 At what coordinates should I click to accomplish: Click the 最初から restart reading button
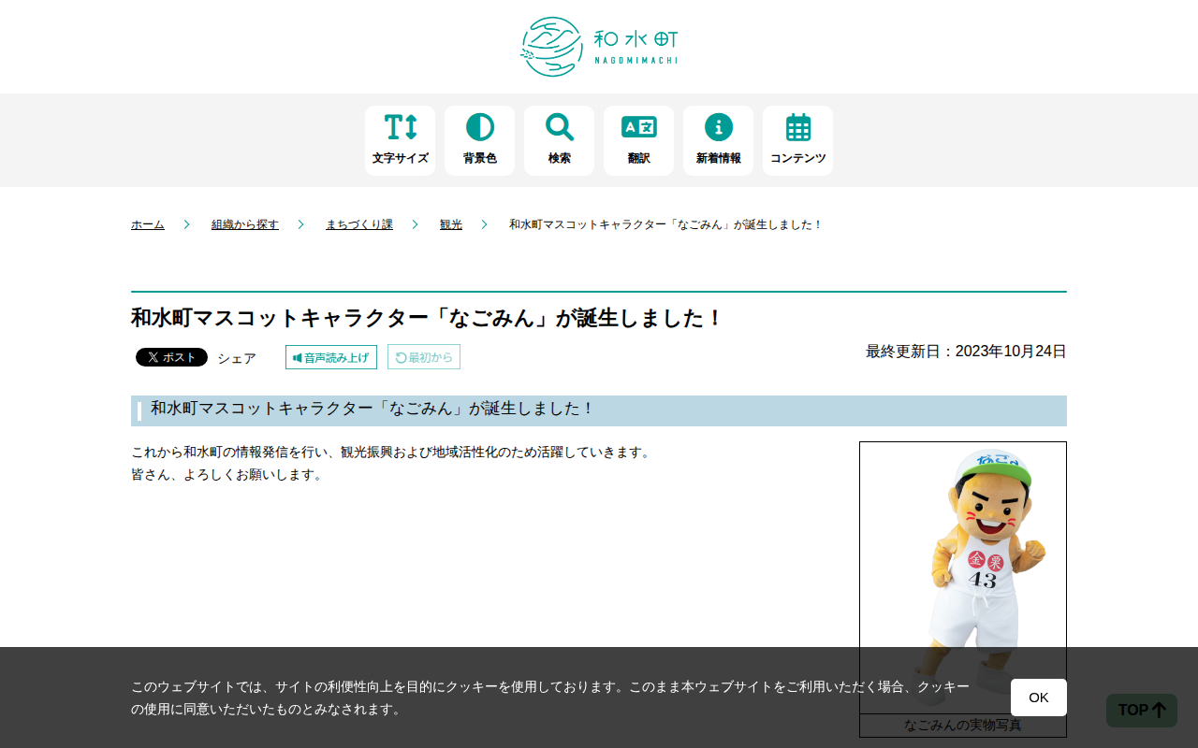[x=424, y=357]
